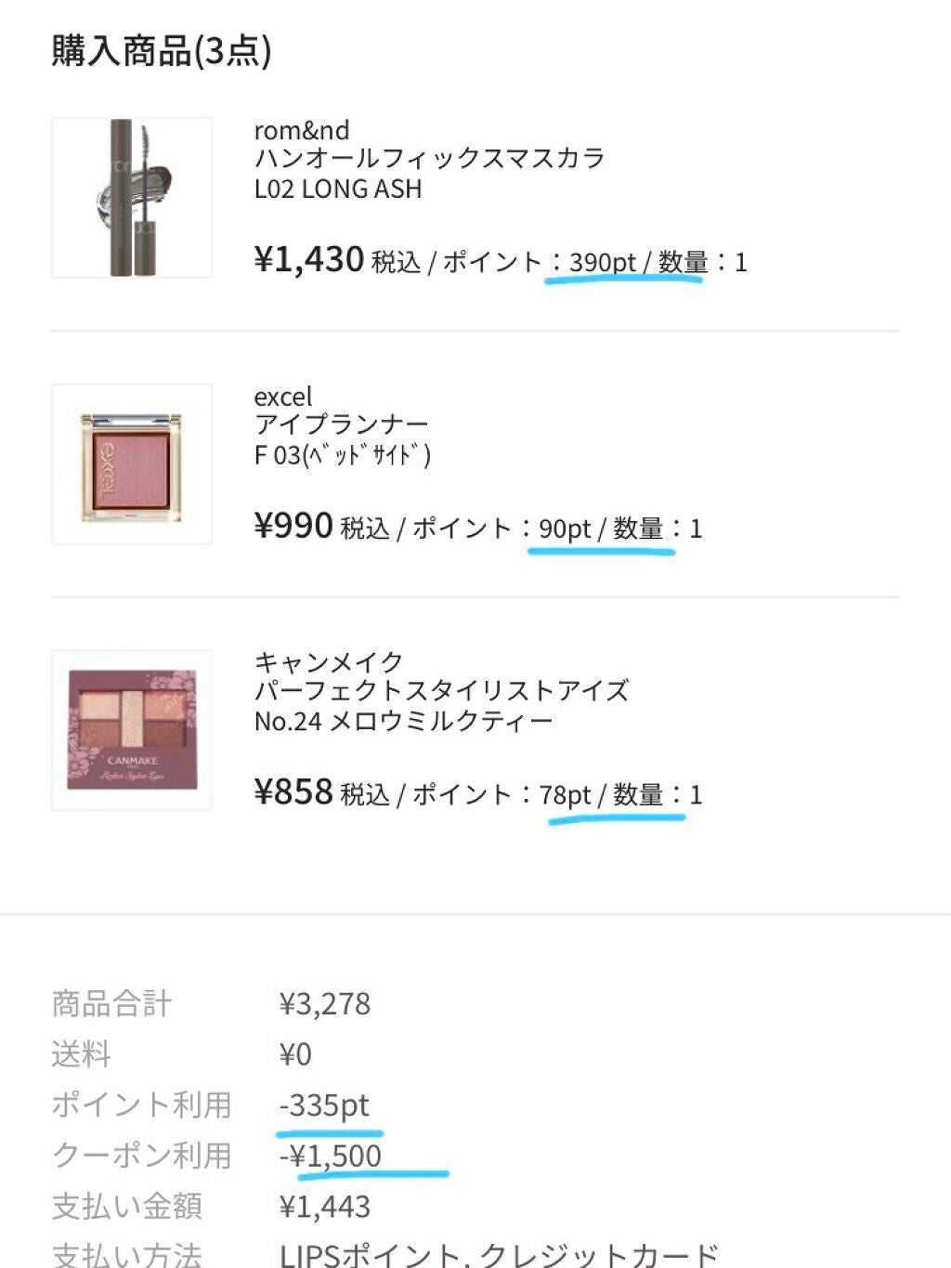Open アイプランナー product title
951x1268 pixels.
342,425
